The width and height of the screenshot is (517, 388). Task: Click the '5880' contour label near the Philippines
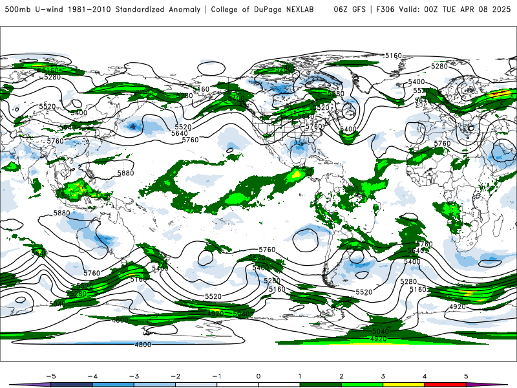(x=125, y=173)
